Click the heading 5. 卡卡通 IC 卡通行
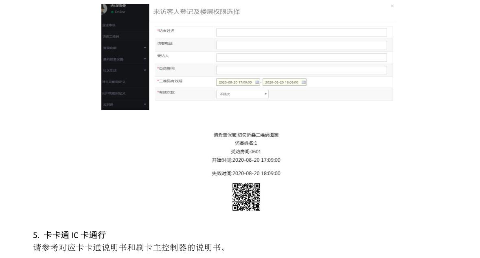 (70, 235)
